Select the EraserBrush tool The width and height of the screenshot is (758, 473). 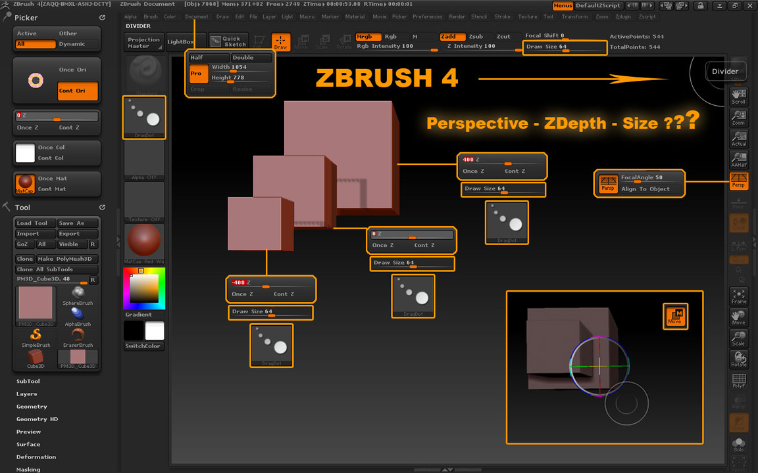point(78,338)
